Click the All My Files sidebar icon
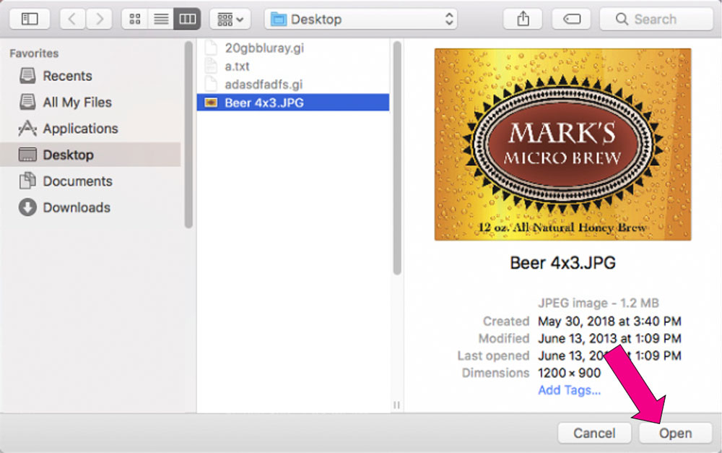 coord(27,103)
